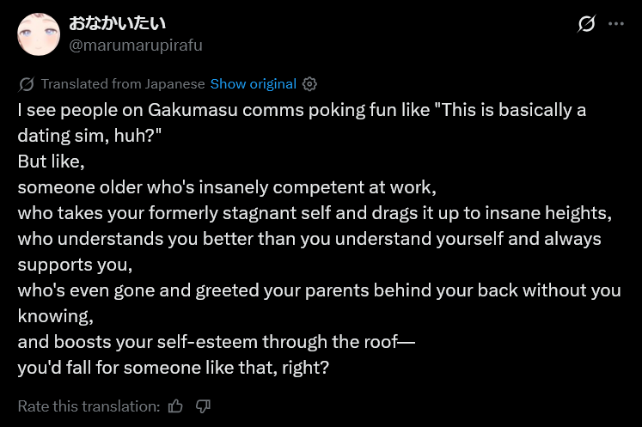
Task: Click the "But like," line
Action: pos(52,162)
